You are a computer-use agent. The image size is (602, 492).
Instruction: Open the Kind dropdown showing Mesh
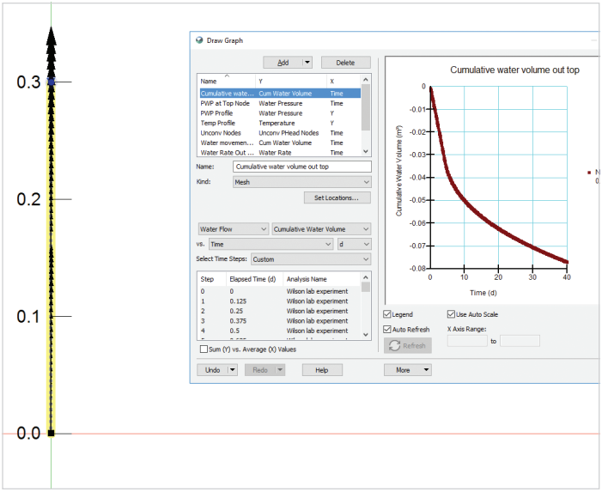[x=302, y=182]
